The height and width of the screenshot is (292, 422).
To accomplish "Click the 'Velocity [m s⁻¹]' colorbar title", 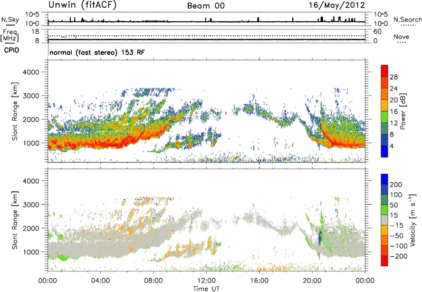I will coord(413,220).
